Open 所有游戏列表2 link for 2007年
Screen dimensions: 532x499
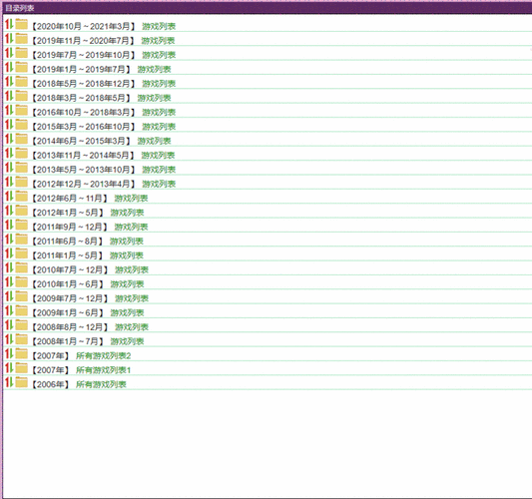pyautogui.click(x=104, y=356)
